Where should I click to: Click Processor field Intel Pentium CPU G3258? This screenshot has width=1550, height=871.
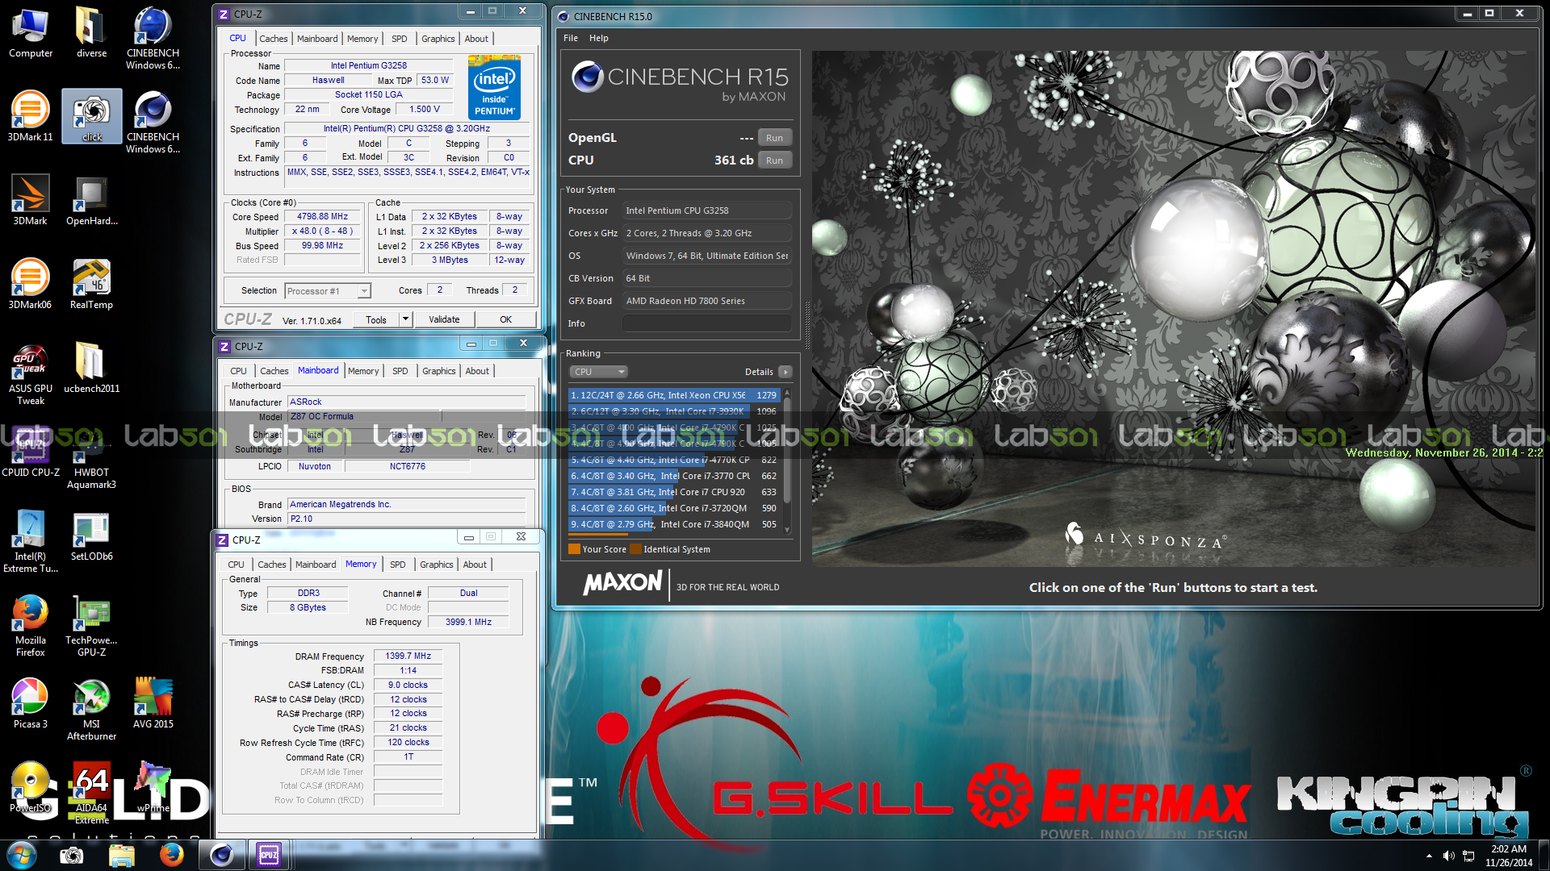tap(706, 210)
